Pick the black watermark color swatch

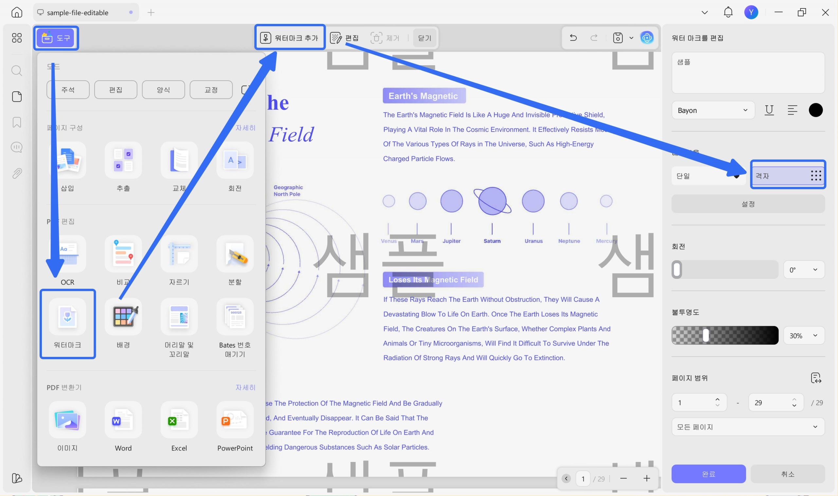pos(816,110)
